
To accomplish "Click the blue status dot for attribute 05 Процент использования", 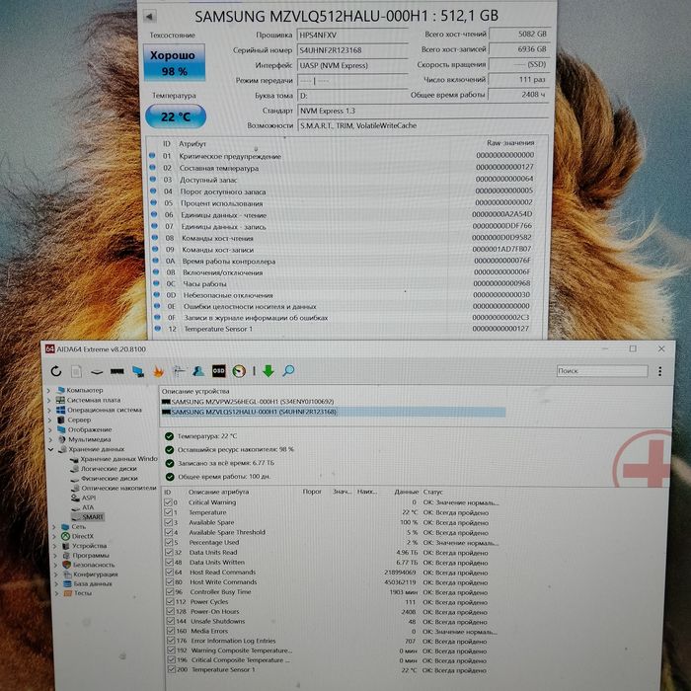I will click(153, 202).
